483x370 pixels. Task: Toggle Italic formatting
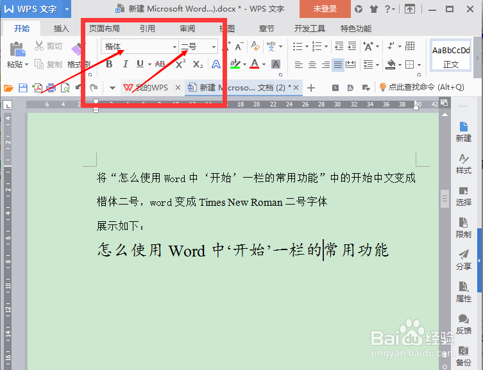point(125,64)
